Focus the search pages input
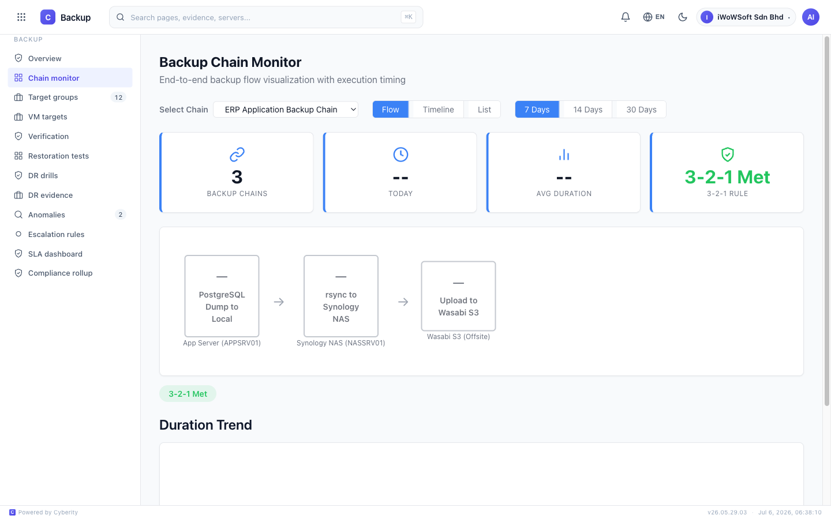831x519 pixels. click(x=266, y=17)
